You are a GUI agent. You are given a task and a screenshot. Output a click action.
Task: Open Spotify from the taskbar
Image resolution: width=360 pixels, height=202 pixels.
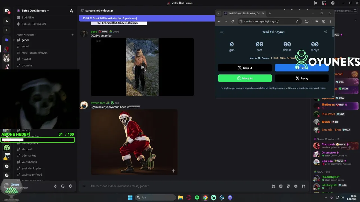pyautogui.click(x=197, y=198)
